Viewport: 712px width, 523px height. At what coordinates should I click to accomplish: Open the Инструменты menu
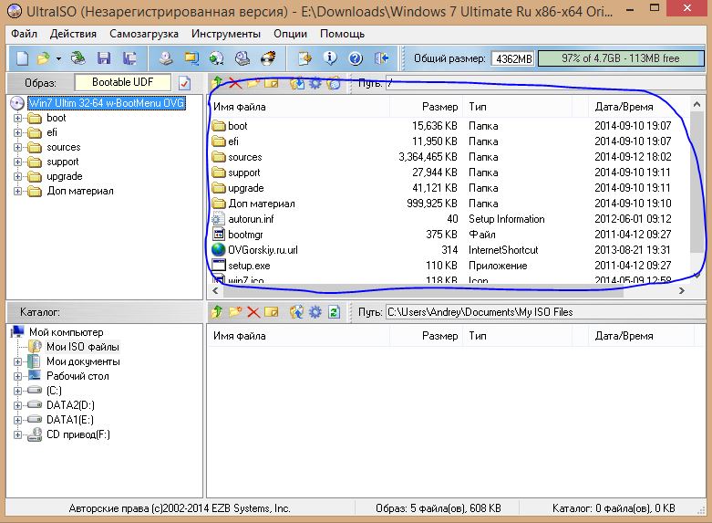coord(226,34)
